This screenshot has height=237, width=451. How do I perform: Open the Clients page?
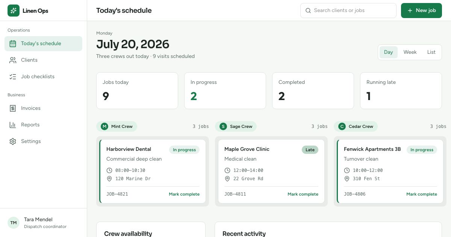(x=43, y=60)
